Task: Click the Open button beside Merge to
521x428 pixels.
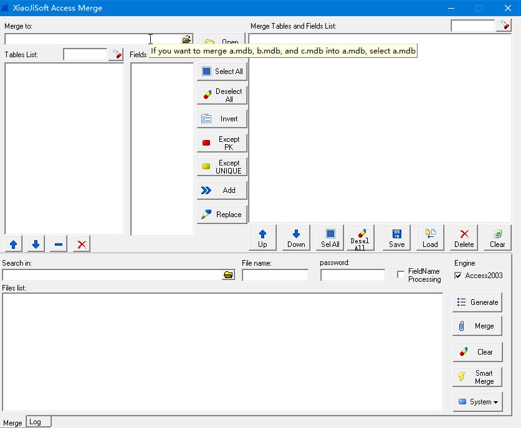Action: pos(223,39)
